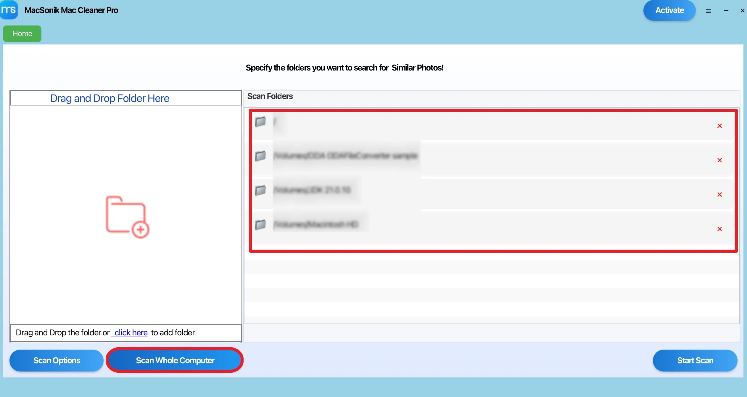Open the hamburger menu icon
The image size is (747, 397).
[x=708, y=11]
